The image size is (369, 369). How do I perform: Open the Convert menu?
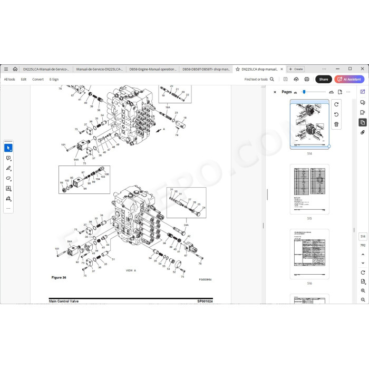(x=38, y=79)
